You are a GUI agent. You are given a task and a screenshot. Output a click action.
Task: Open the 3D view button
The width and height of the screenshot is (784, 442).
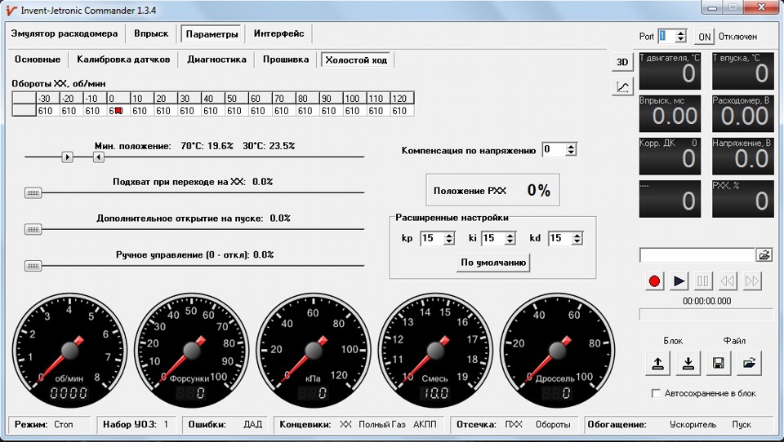(622, 62)
